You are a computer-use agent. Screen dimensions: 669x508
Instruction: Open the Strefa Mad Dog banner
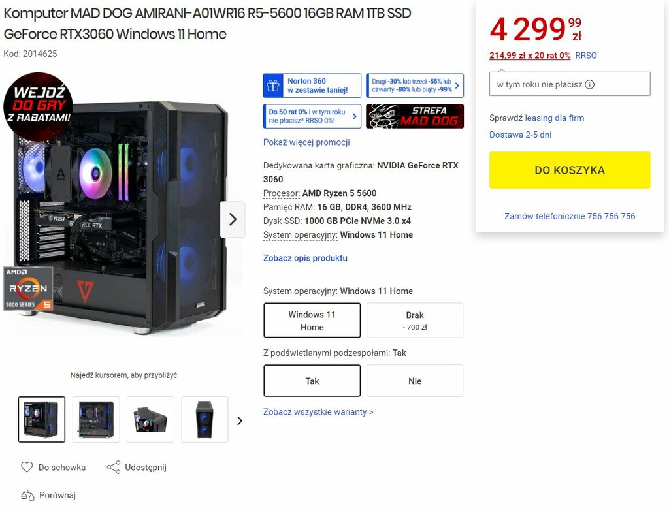(x=415, y=116)
